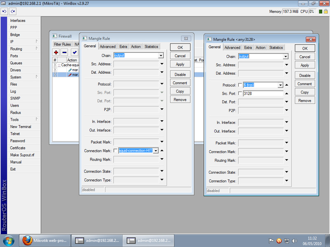Click the red plus add-rule icon
Screen dimensions: 330x247
click(56, 52)
